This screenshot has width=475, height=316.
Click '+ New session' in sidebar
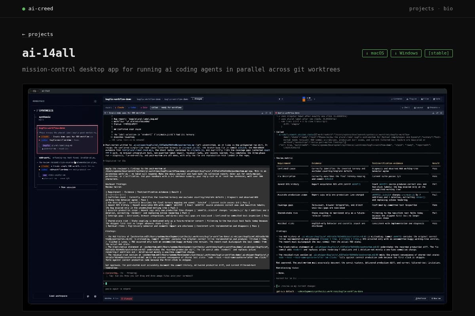pos(67,187)
